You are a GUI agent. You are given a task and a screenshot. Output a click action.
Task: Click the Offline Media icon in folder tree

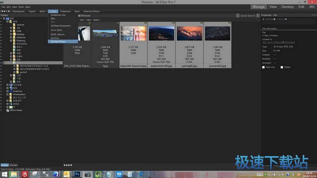pyautogui.click(x=8, y=110)
